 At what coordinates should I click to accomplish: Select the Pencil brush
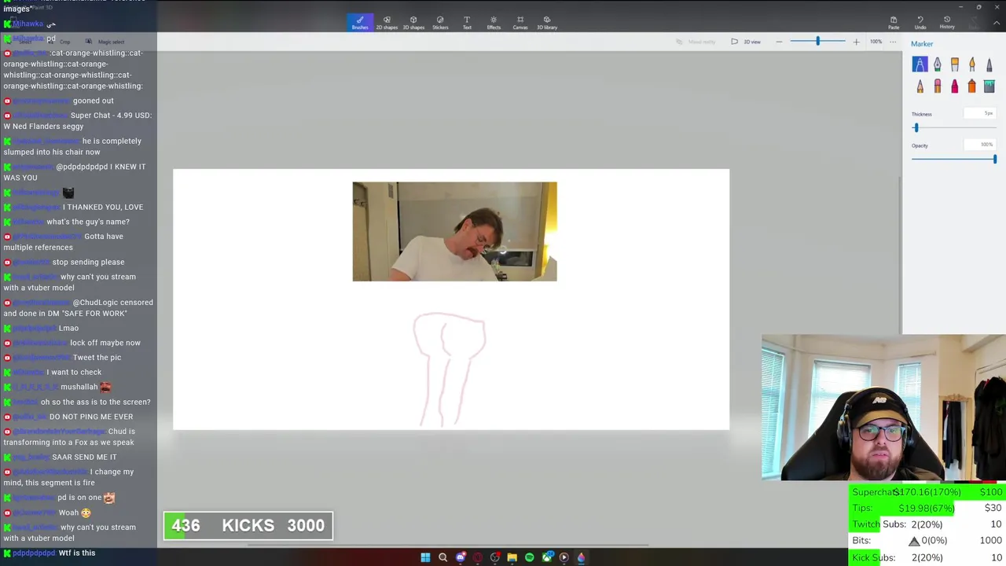click(920, 86)
